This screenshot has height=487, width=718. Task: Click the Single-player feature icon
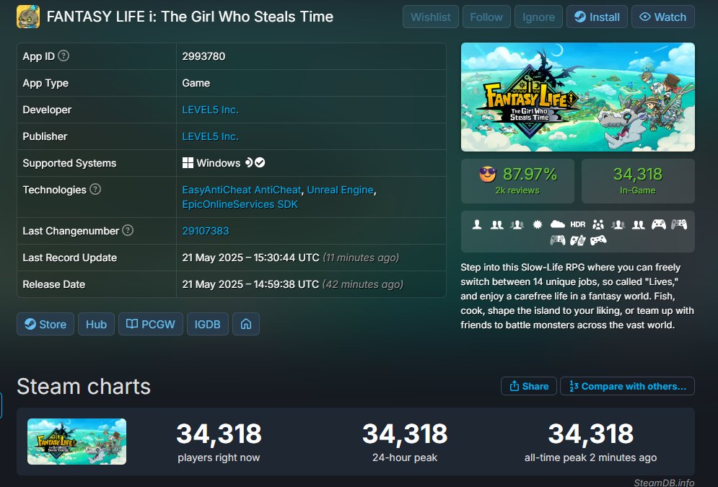(x=477, y=224)
